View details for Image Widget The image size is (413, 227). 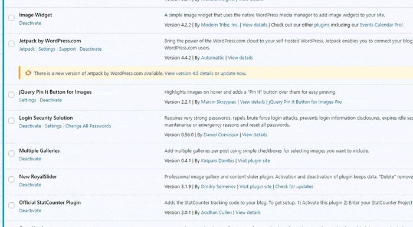(x=255, y=25)
